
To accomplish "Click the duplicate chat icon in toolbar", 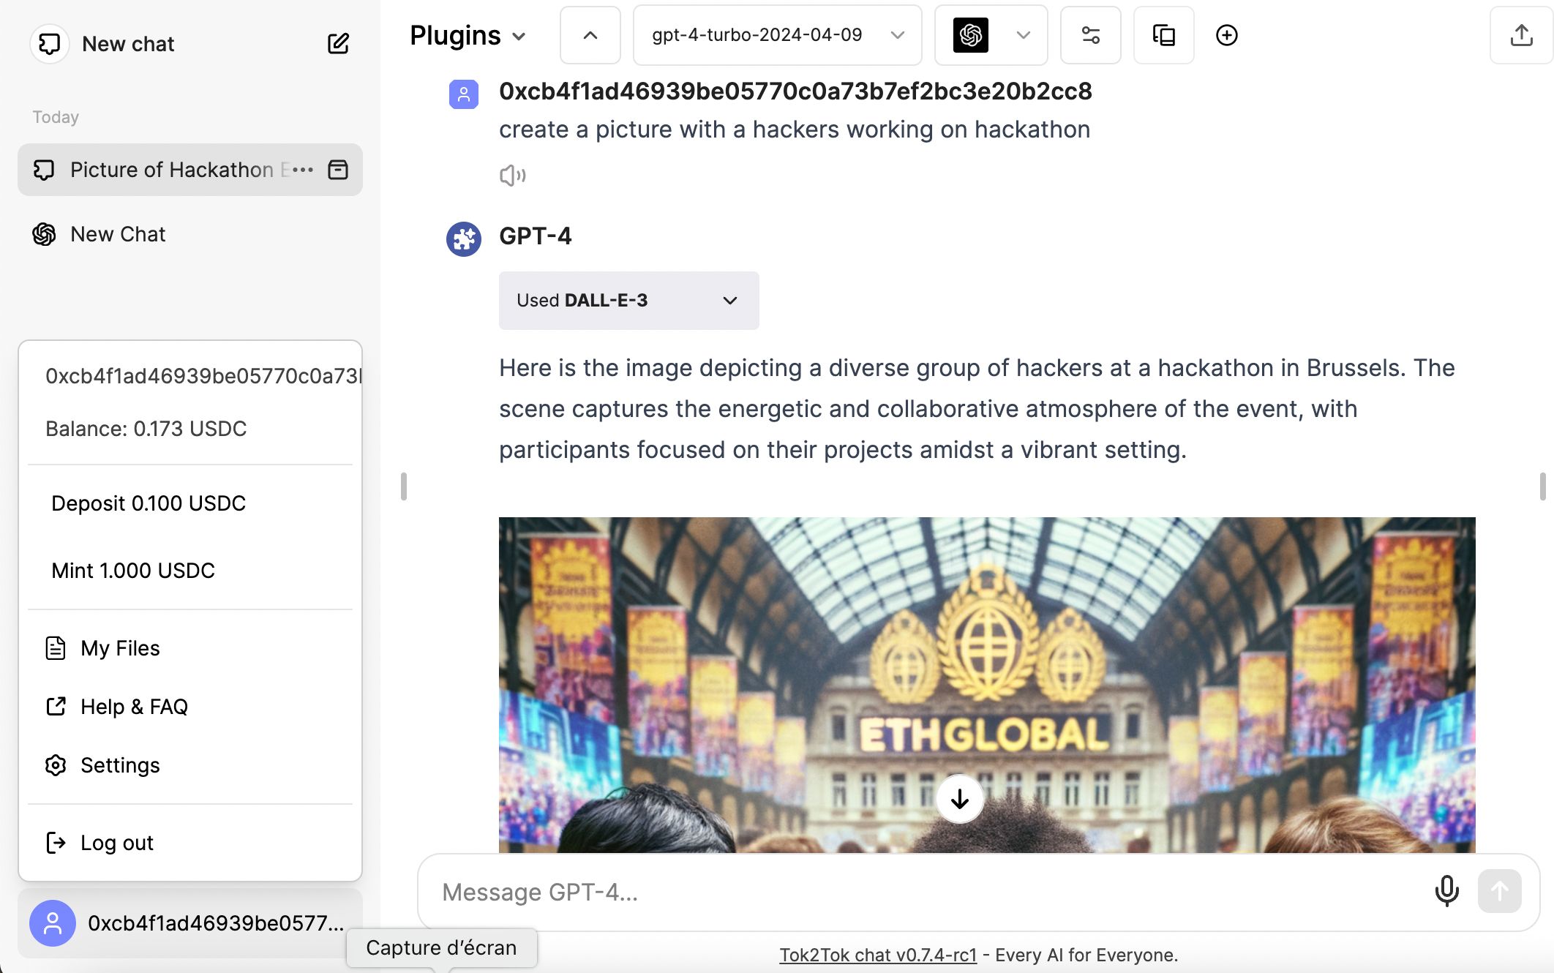I will 1163,35.
